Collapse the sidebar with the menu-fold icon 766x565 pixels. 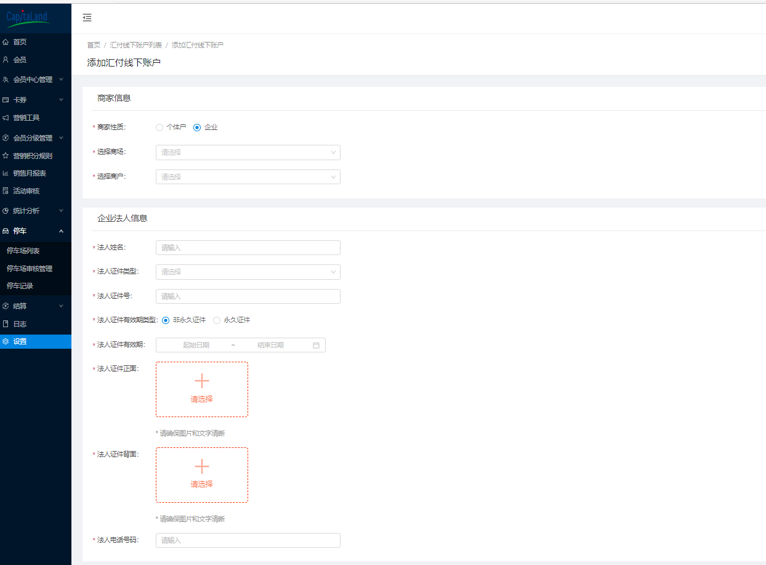[87, 18]
